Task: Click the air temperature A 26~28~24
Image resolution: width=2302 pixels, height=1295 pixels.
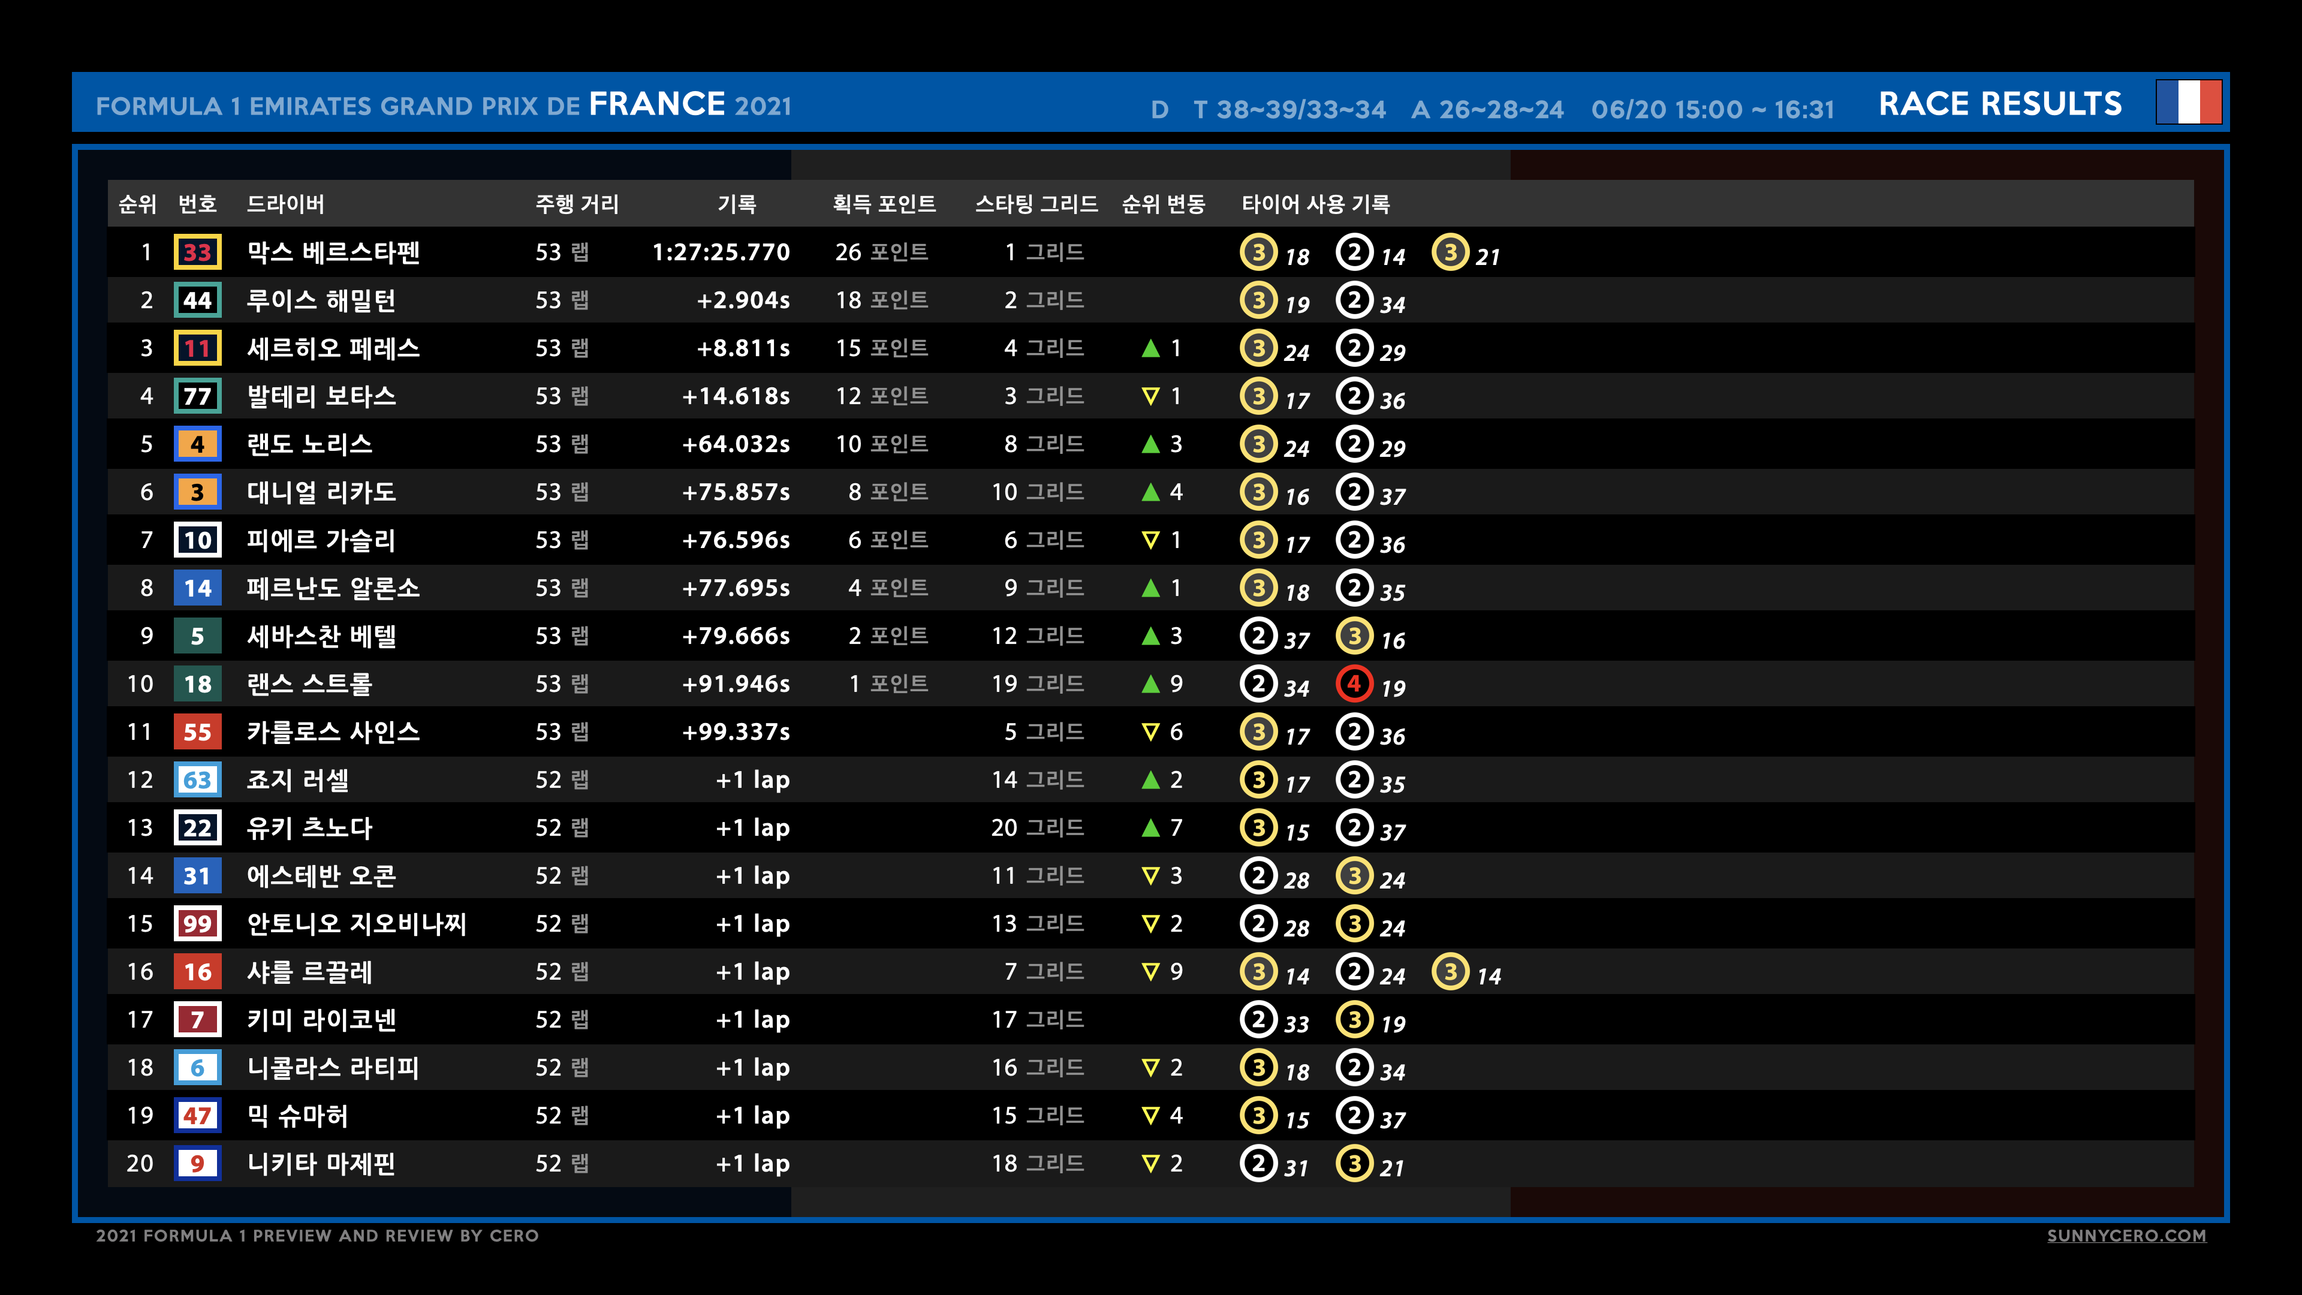Action: pos(1488,109)
